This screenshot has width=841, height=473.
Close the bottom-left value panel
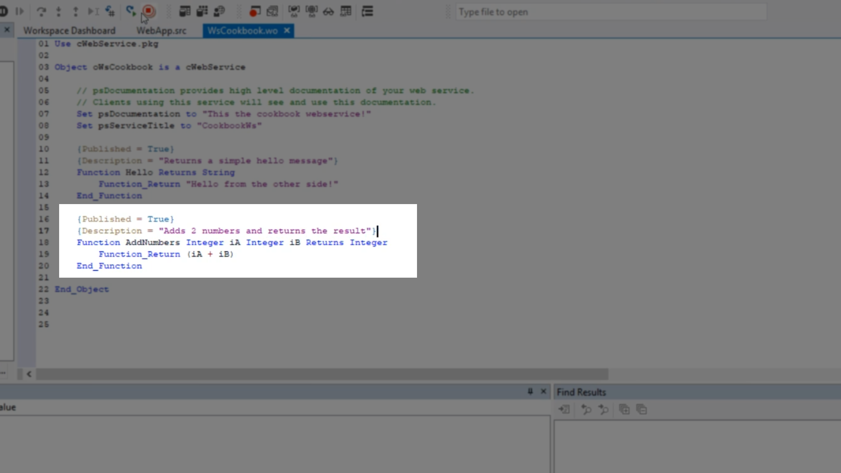pyautogui.click(x=544, y=391)
